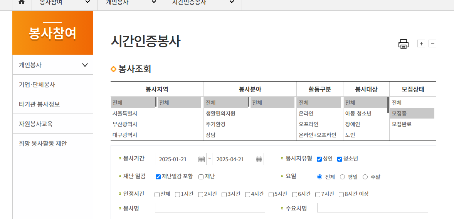Select 서울특별시 in 봉사지역 list
This screenshot has width=454, height=219.
point(133,114)
